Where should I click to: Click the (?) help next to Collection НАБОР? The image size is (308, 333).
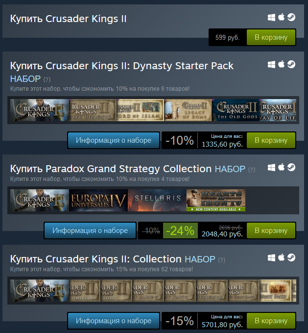click(221, 260)
